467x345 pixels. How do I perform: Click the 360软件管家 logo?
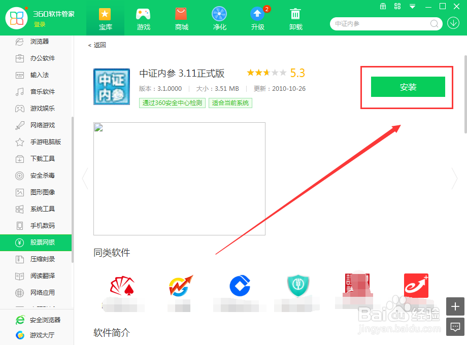pos(17,18)
